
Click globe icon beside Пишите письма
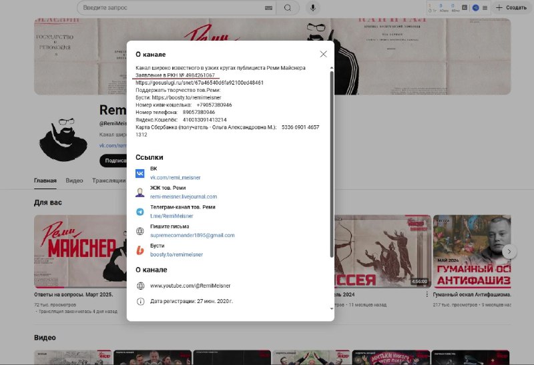pyautogui.click(x=140, y=231)
